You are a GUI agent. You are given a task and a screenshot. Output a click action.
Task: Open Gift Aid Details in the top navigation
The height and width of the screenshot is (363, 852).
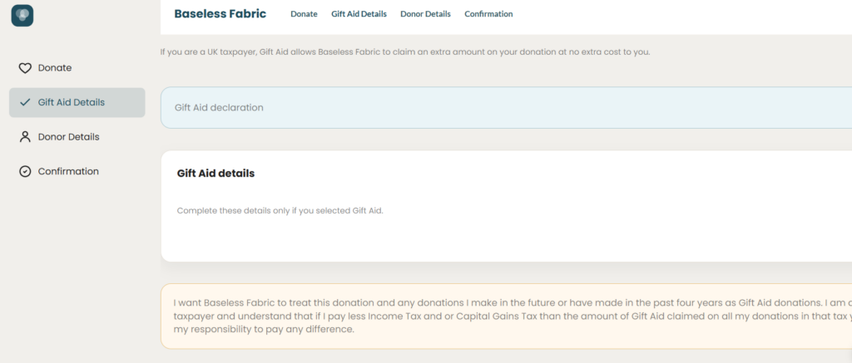tap(359, 14)
